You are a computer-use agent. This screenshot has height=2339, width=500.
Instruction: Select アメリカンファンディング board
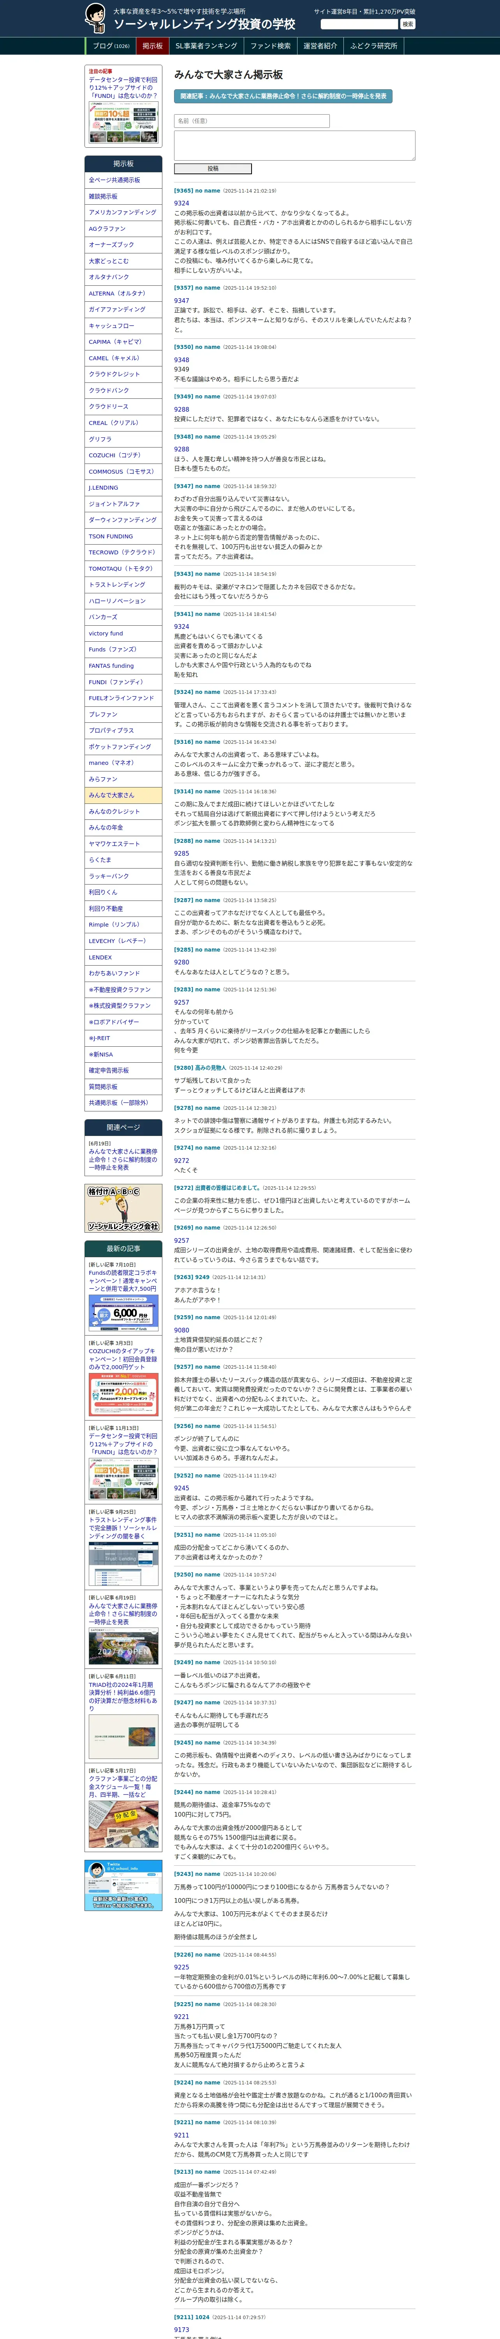123,212
